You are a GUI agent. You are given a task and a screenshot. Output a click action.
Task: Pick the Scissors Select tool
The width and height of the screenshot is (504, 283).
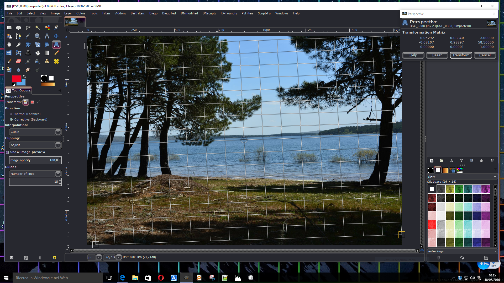pos(56,28)
